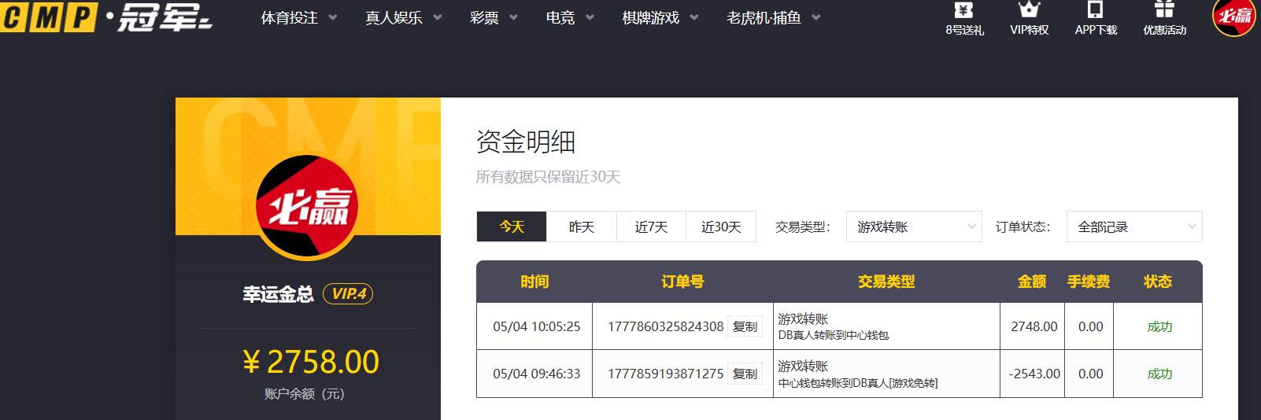The height and width of the screenshot is (420, 1261).
Task: Click the 订单号 column header
Action: [682, 282]
